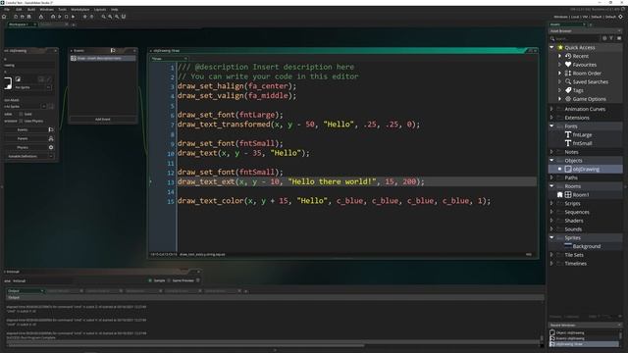
Task: Click code line 13 draw_text_ext
Action: pos(300,181)
